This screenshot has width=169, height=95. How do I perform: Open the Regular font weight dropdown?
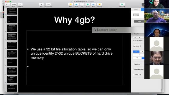[x=139, y=34]
